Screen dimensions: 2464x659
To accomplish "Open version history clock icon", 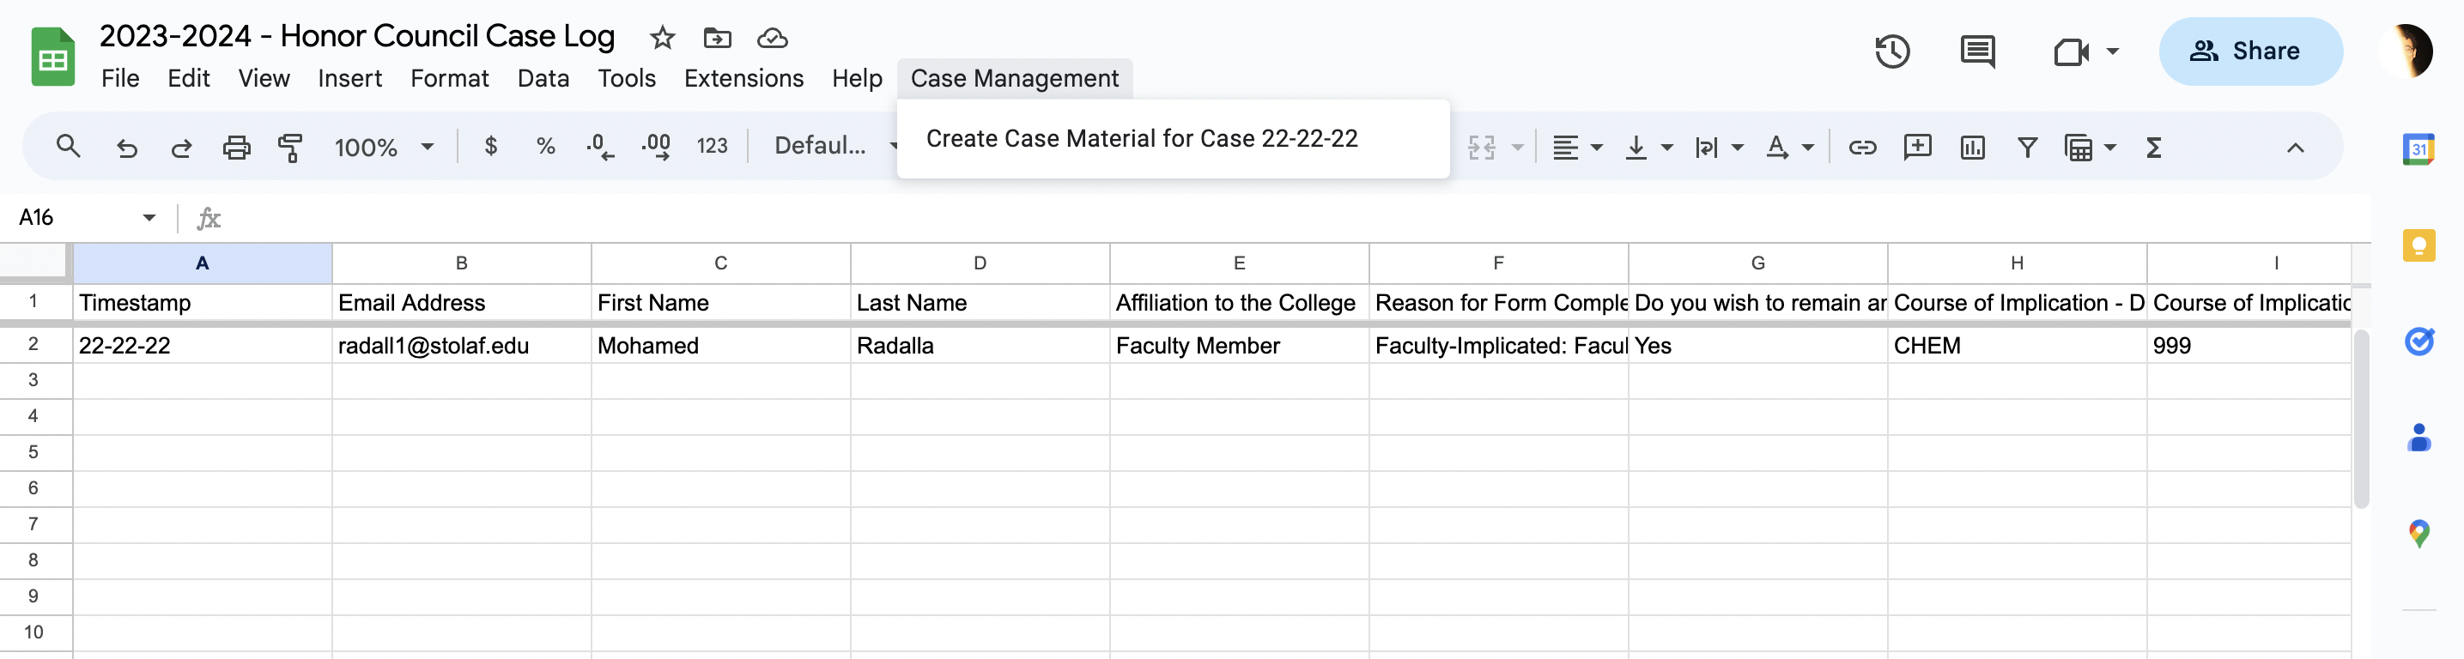I will [x=1891, y=51].
